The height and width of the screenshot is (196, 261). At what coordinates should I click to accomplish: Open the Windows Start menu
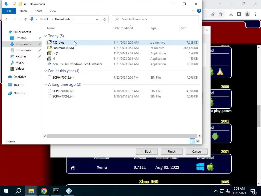(6, 191)
